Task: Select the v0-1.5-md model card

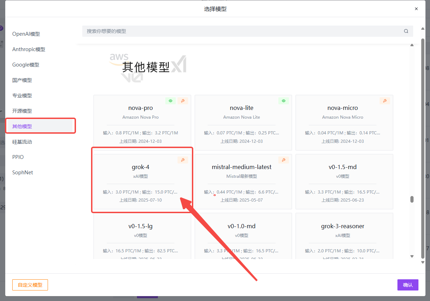Action: [x=344, y=182]
